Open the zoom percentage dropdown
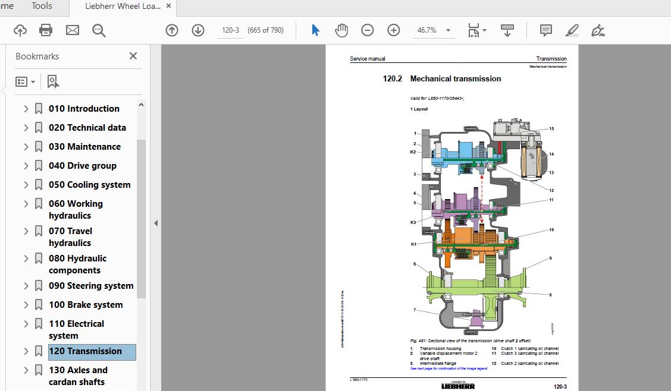 coord(448,30)
